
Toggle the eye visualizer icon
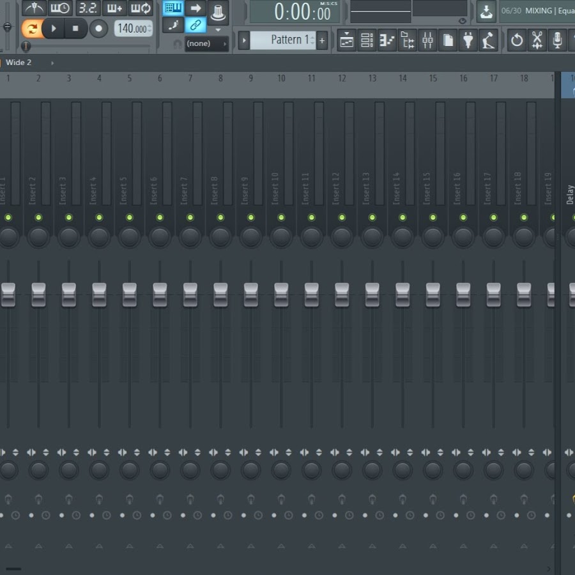(x=463, y=21)
